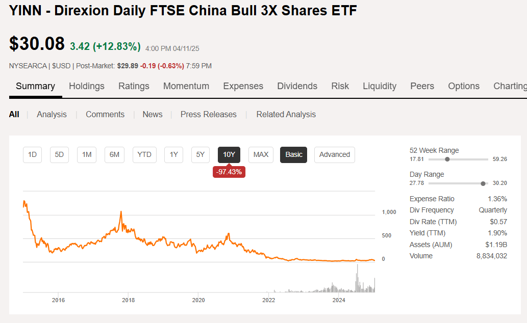View the Ratings tab
The image size is (527, 323).
pos(134,86)
